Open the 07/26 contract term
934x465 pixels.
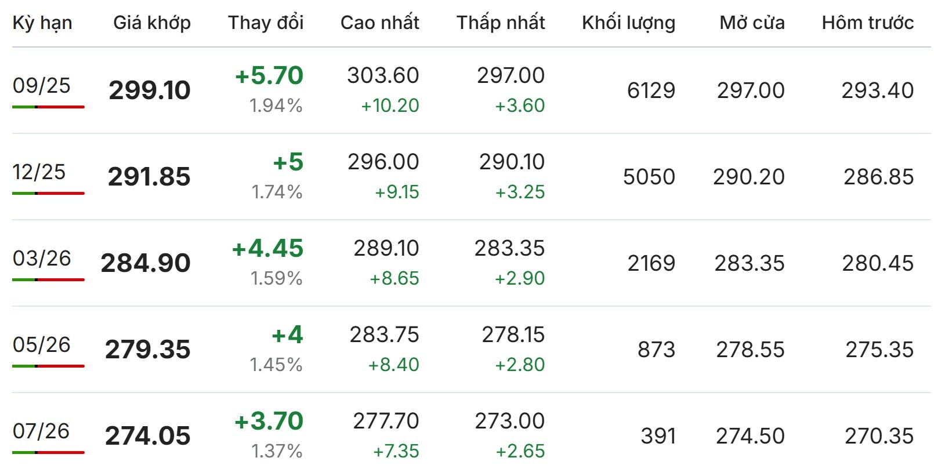coord(41,431)
